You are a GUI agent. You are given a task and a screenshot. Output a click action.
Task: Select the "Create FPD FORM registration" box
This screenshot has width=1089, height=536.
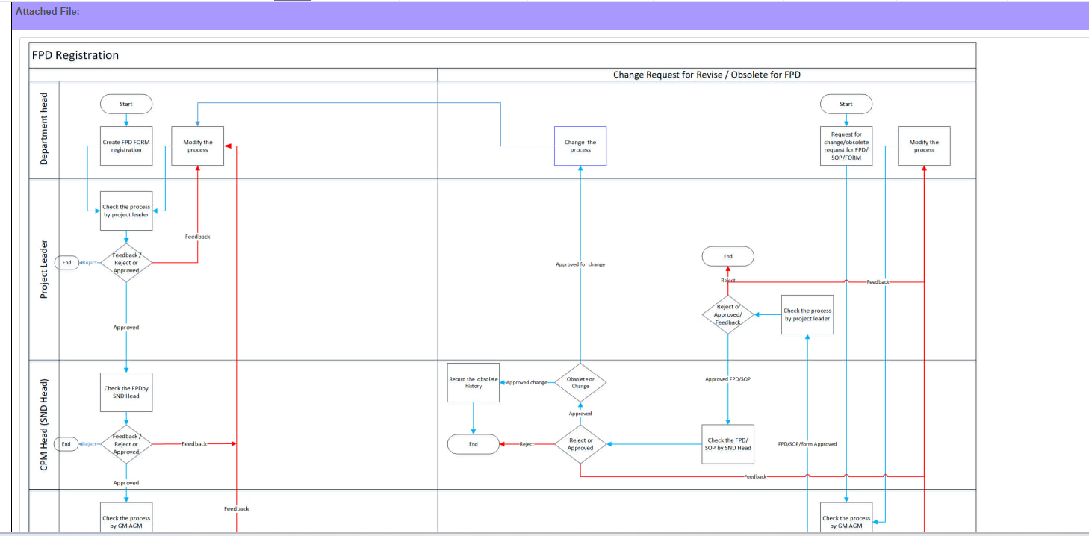126,146
